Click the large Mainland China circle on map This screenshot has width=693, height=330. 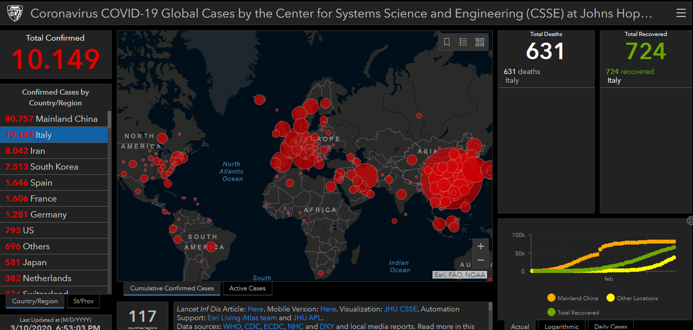click(452, 178)
